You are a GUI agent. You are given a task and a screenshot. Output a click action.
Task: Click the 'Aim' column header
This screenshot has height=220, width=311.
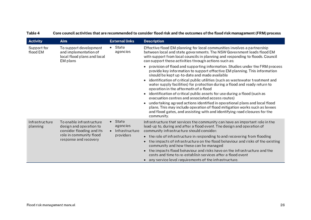[x=63, y=41]
